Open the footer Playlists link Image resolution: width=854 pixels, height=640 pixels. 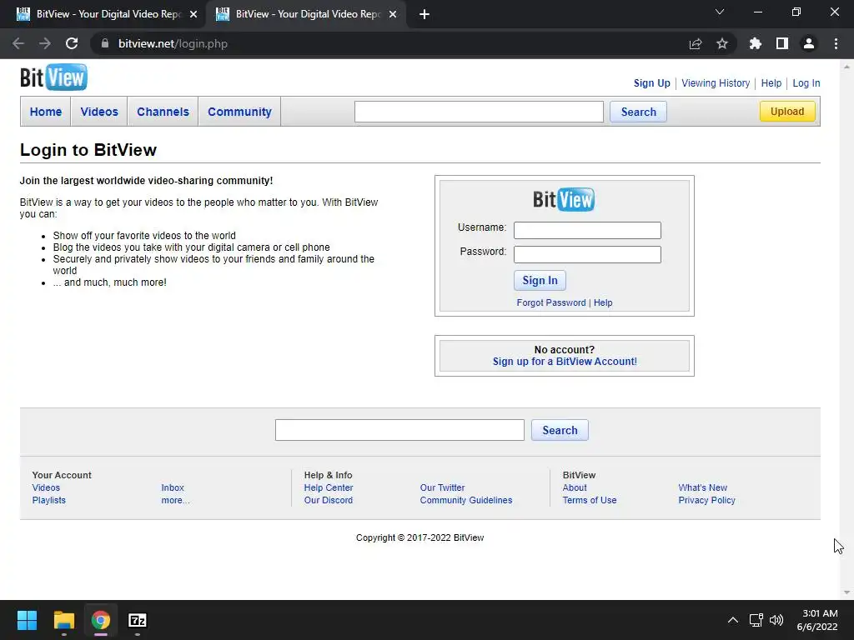pyautogui.click(x=48, y=500)
